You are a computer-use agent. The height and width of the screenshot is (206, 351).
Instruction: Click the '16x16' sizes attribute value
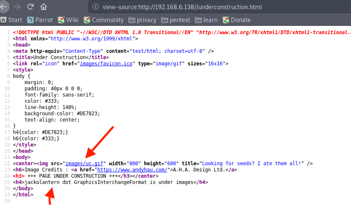pos(215,64)
